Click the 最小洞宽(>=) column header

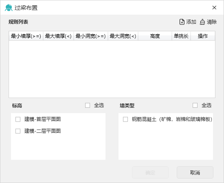90,36
